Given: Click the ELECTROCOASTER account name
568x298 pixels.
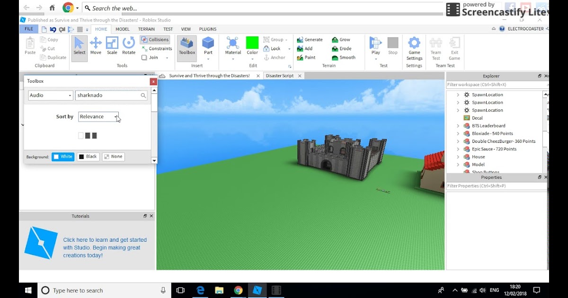Looking at the screenshot, I should click(526, 29).
